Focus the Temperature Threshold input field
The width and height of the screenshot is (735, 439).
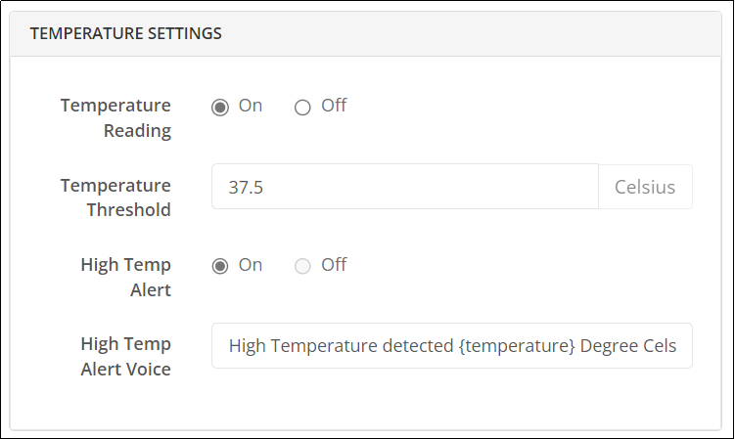pos(405,187)
